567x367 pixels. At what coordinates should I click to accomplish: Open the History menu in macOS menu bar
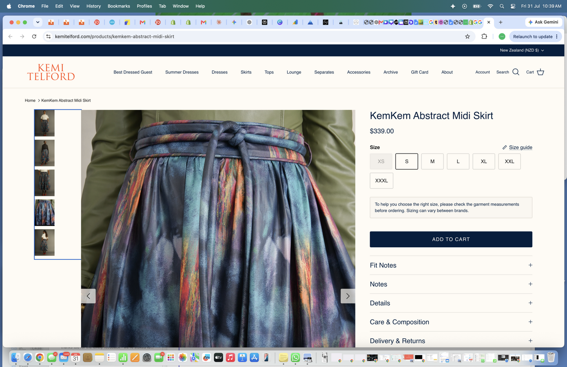pyautogui.click(x=93, y=6)
